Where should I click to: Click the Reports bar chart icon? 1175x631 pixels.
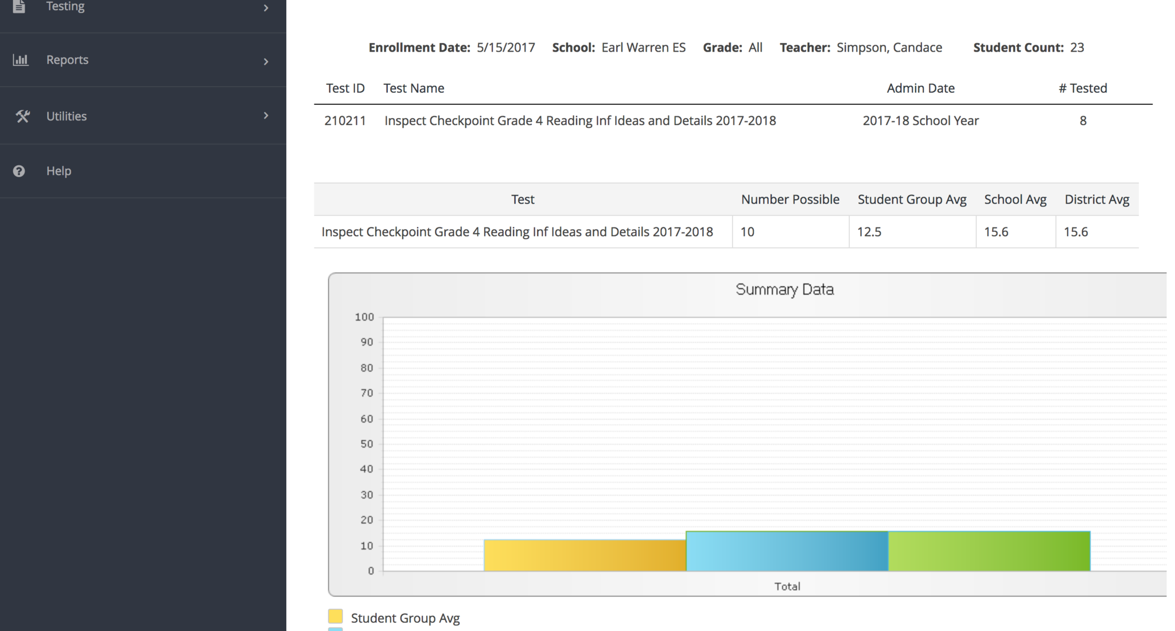click(x=21, y=60)
